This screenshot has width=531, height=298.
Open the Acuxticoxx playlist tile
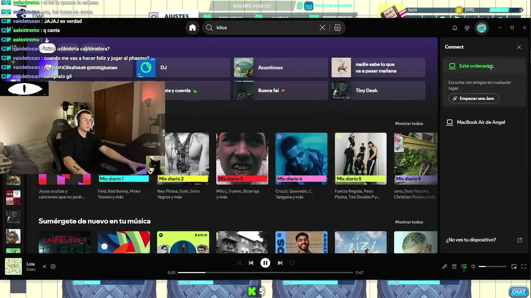pos(281,67)
